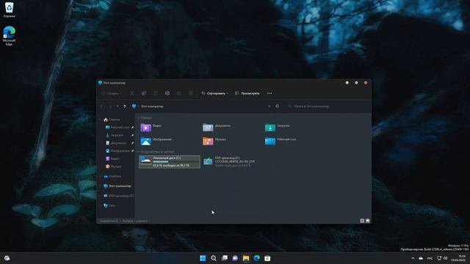Select the Локальный диск (C:) drive
Screen dimensions: 470x264
(x=170, y=161)
